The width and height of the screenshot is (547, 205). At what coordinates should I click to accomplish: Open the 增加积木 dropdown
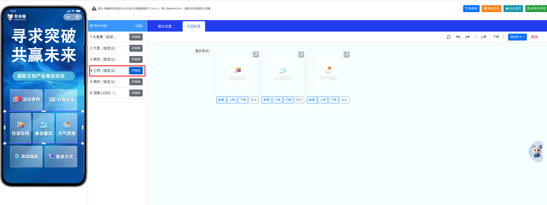tap(517, 37)
